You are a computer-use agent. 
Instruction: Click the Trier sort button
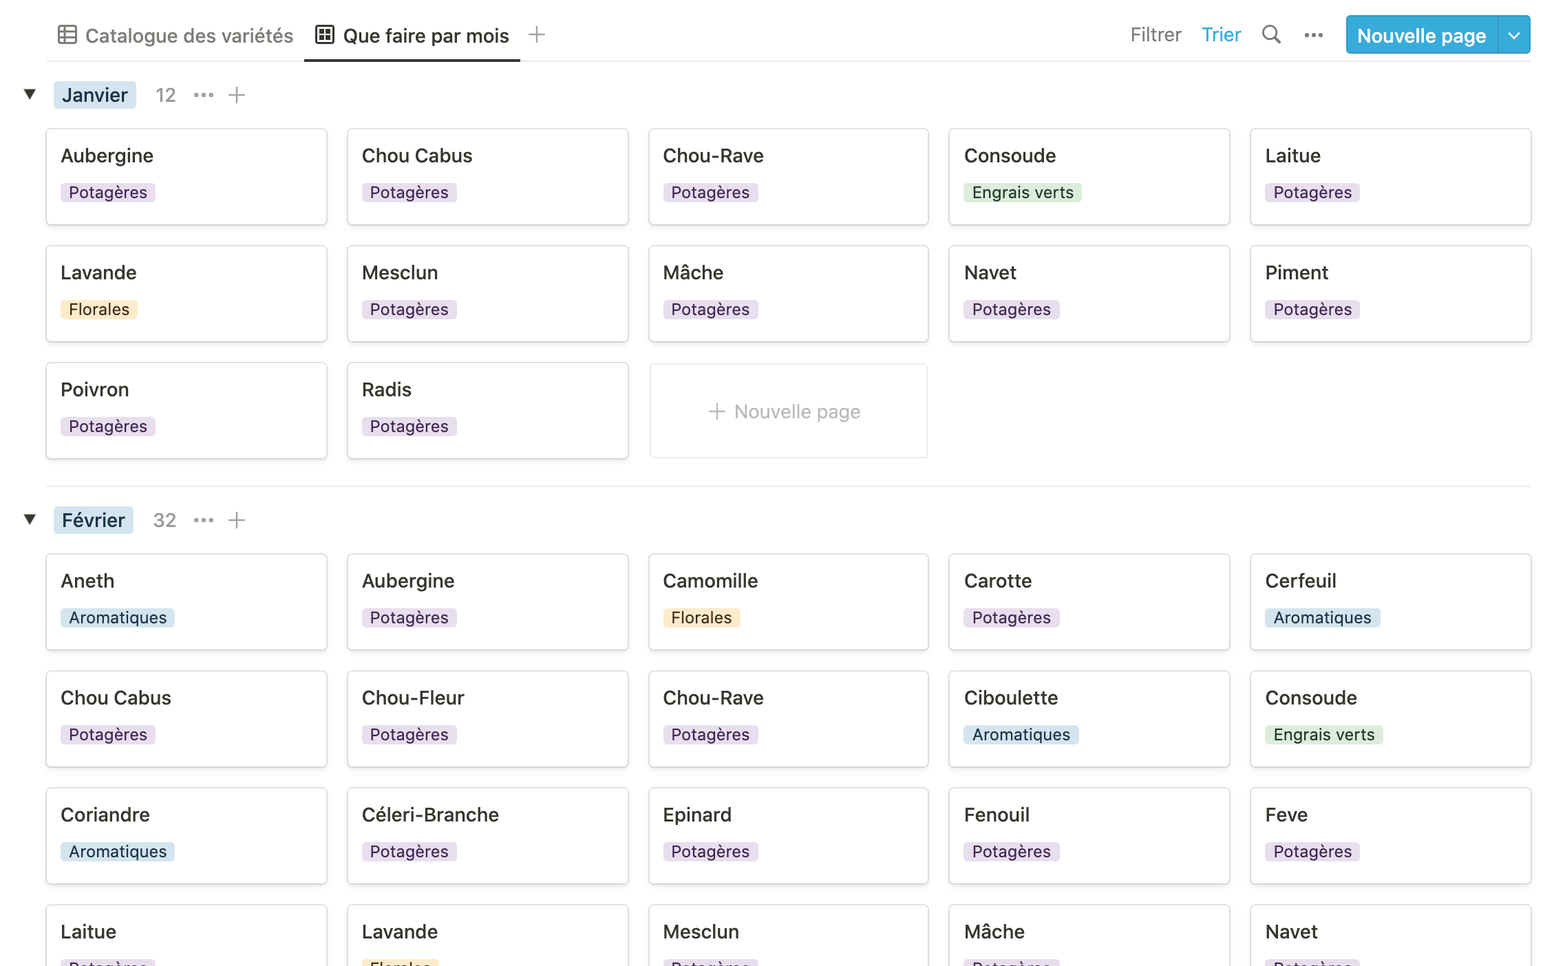coord(1221,35)
